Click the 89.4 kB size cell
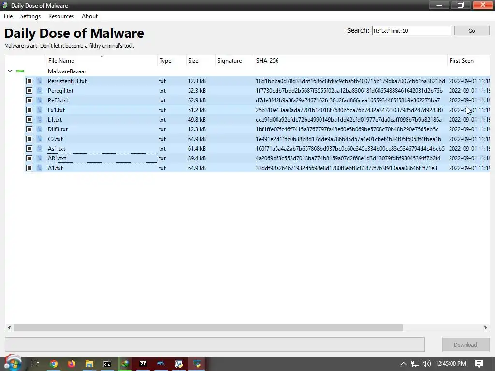The height and width of the screenshot is (371, 495). point(197,158)
